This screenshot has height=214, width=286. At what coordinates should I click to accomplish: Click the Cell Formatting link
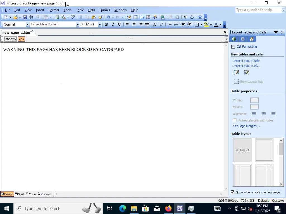[247, 47]
